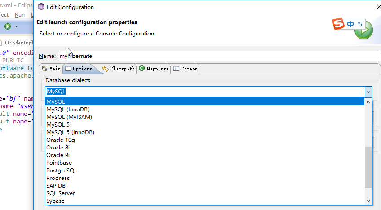The width and height of the screenshot is (381, 210).
Task: Select highlighted MySQL entry in list
Action: pos(205,102)
